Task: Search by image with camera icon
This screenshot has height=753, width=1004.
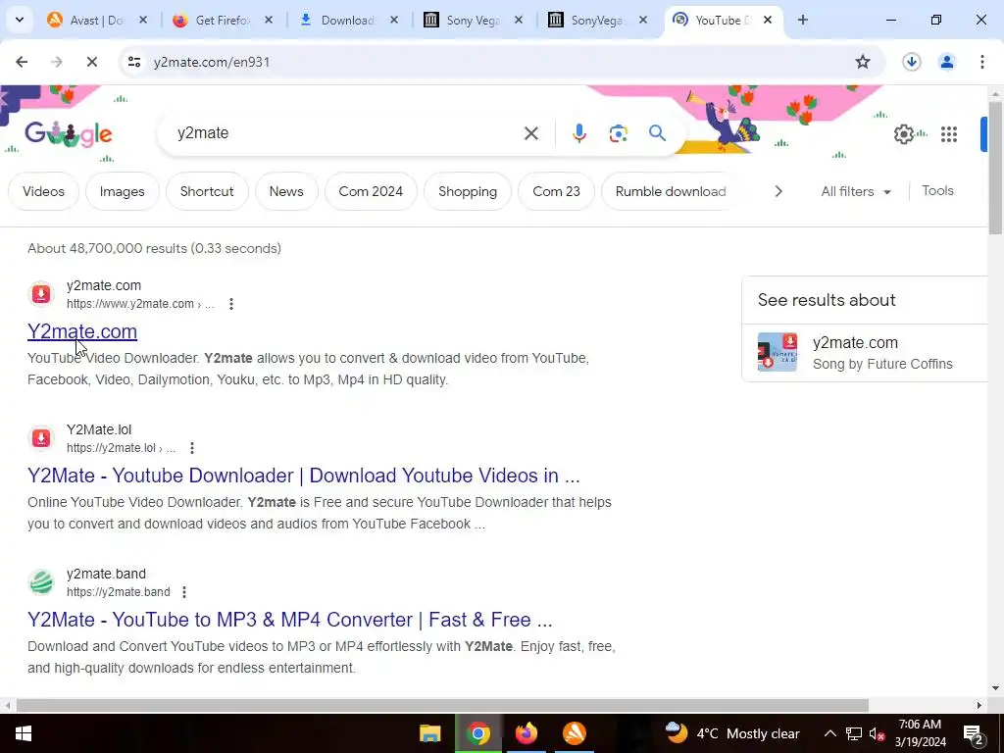Action: point(618,133)
